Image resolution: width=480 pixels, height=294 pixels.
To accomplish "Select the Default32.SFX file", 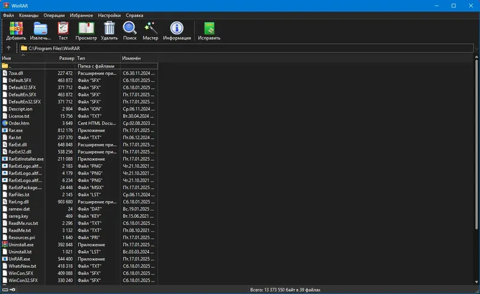I will [x=22, y=88].
